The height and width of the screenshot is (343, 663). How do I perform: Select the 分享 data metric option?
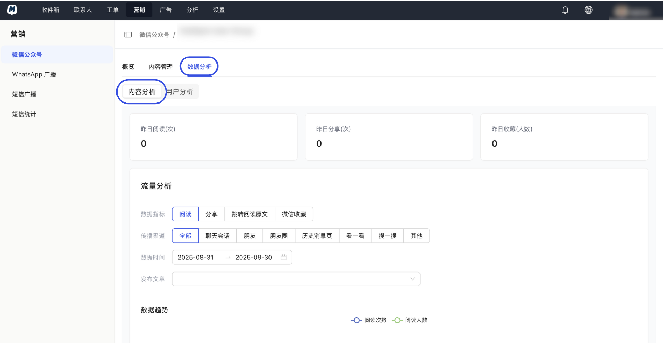click(x=212, y=214)
